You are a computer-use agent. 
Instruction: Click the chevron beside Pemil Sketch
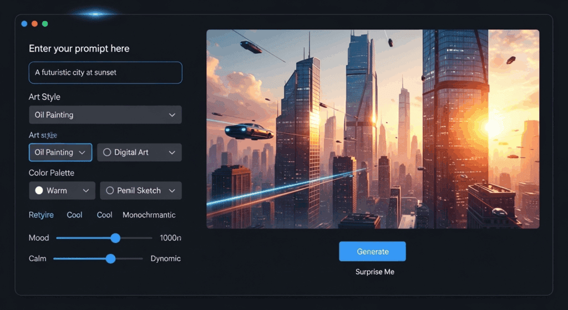click(x=172, y=191)
